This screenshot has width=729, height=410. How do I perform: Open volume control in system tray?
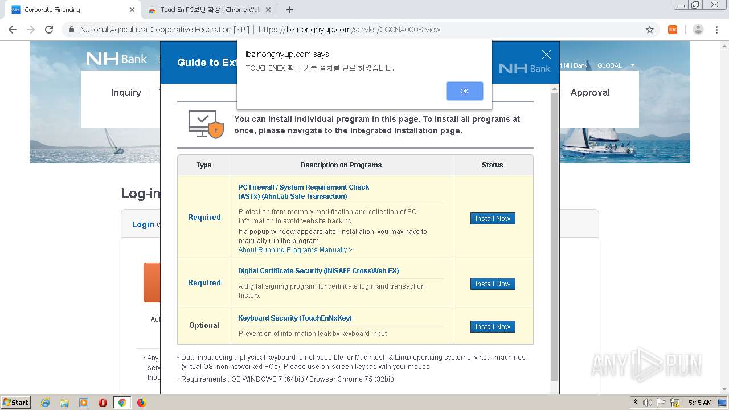(648, 403)
